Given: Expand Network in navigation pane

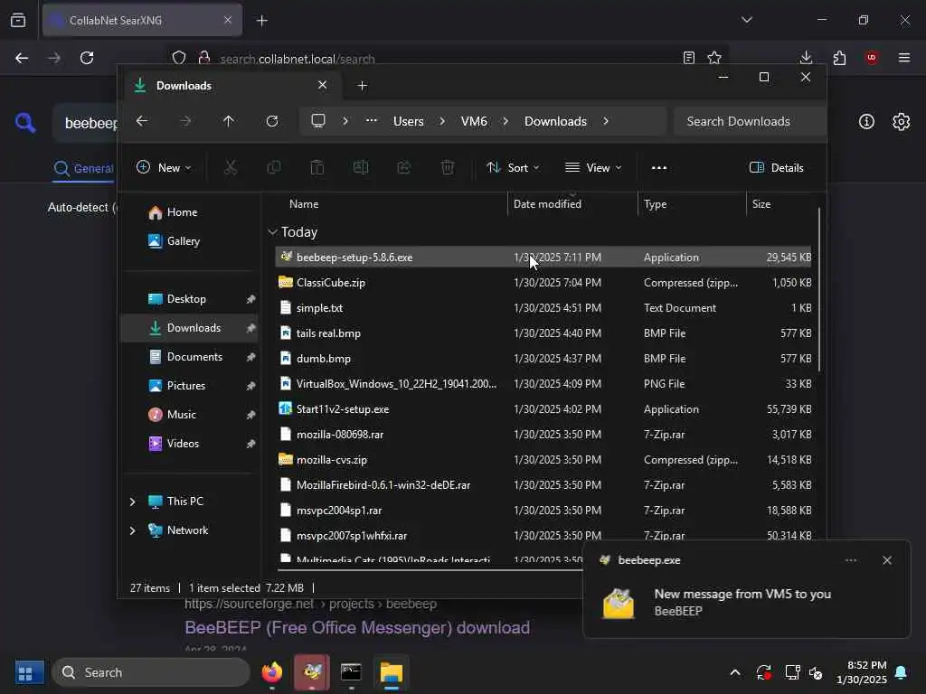Looking at the screenshot, I should 132,530.
